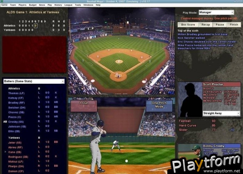The width and height of the screenshot is (243, 174).
Task: Click the Scott Proctor name header
Action: coord(221,84)
